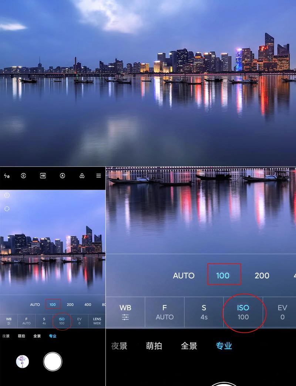
Task: Open F AUTO focus setting in small phone screenshot
Action: (26, 321)
